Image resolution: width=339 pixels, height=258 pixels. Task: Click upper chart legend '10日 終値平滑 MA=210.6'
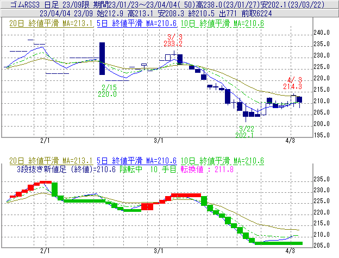[222, 23]
